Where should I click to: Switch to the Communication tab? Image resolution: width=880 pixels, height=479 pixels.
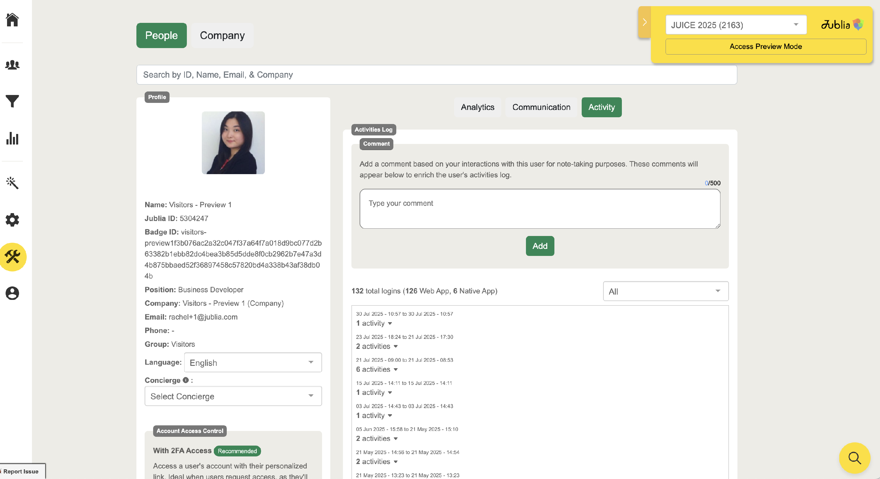pos(541,107)
